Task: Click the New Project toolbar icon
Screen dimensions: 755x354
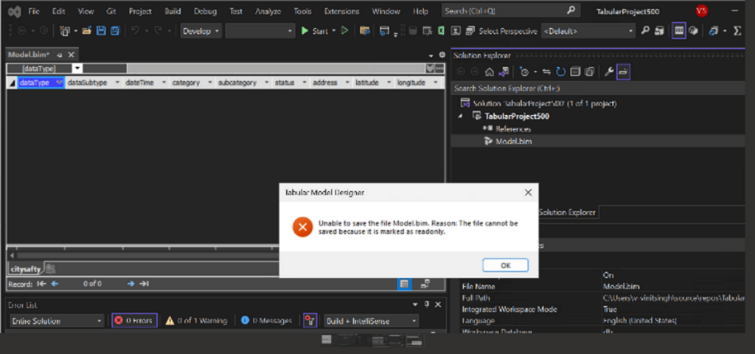Action: click(65, 31)
